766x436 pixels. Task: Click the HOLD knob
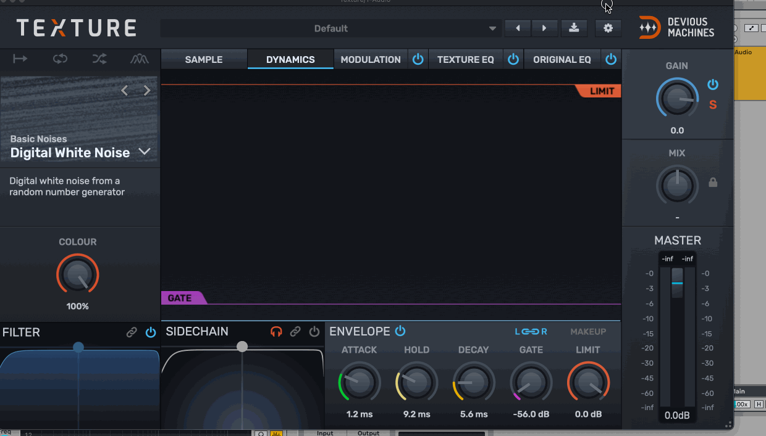pos(417,382)
